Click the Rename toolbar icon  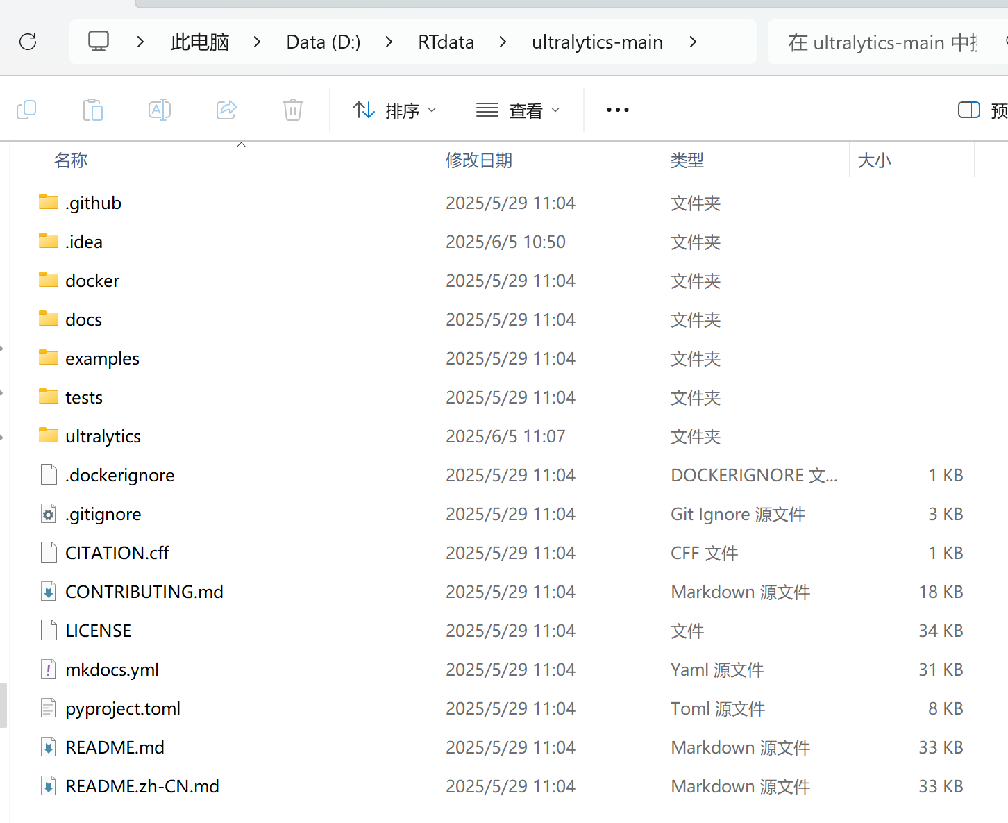(160, 110)
